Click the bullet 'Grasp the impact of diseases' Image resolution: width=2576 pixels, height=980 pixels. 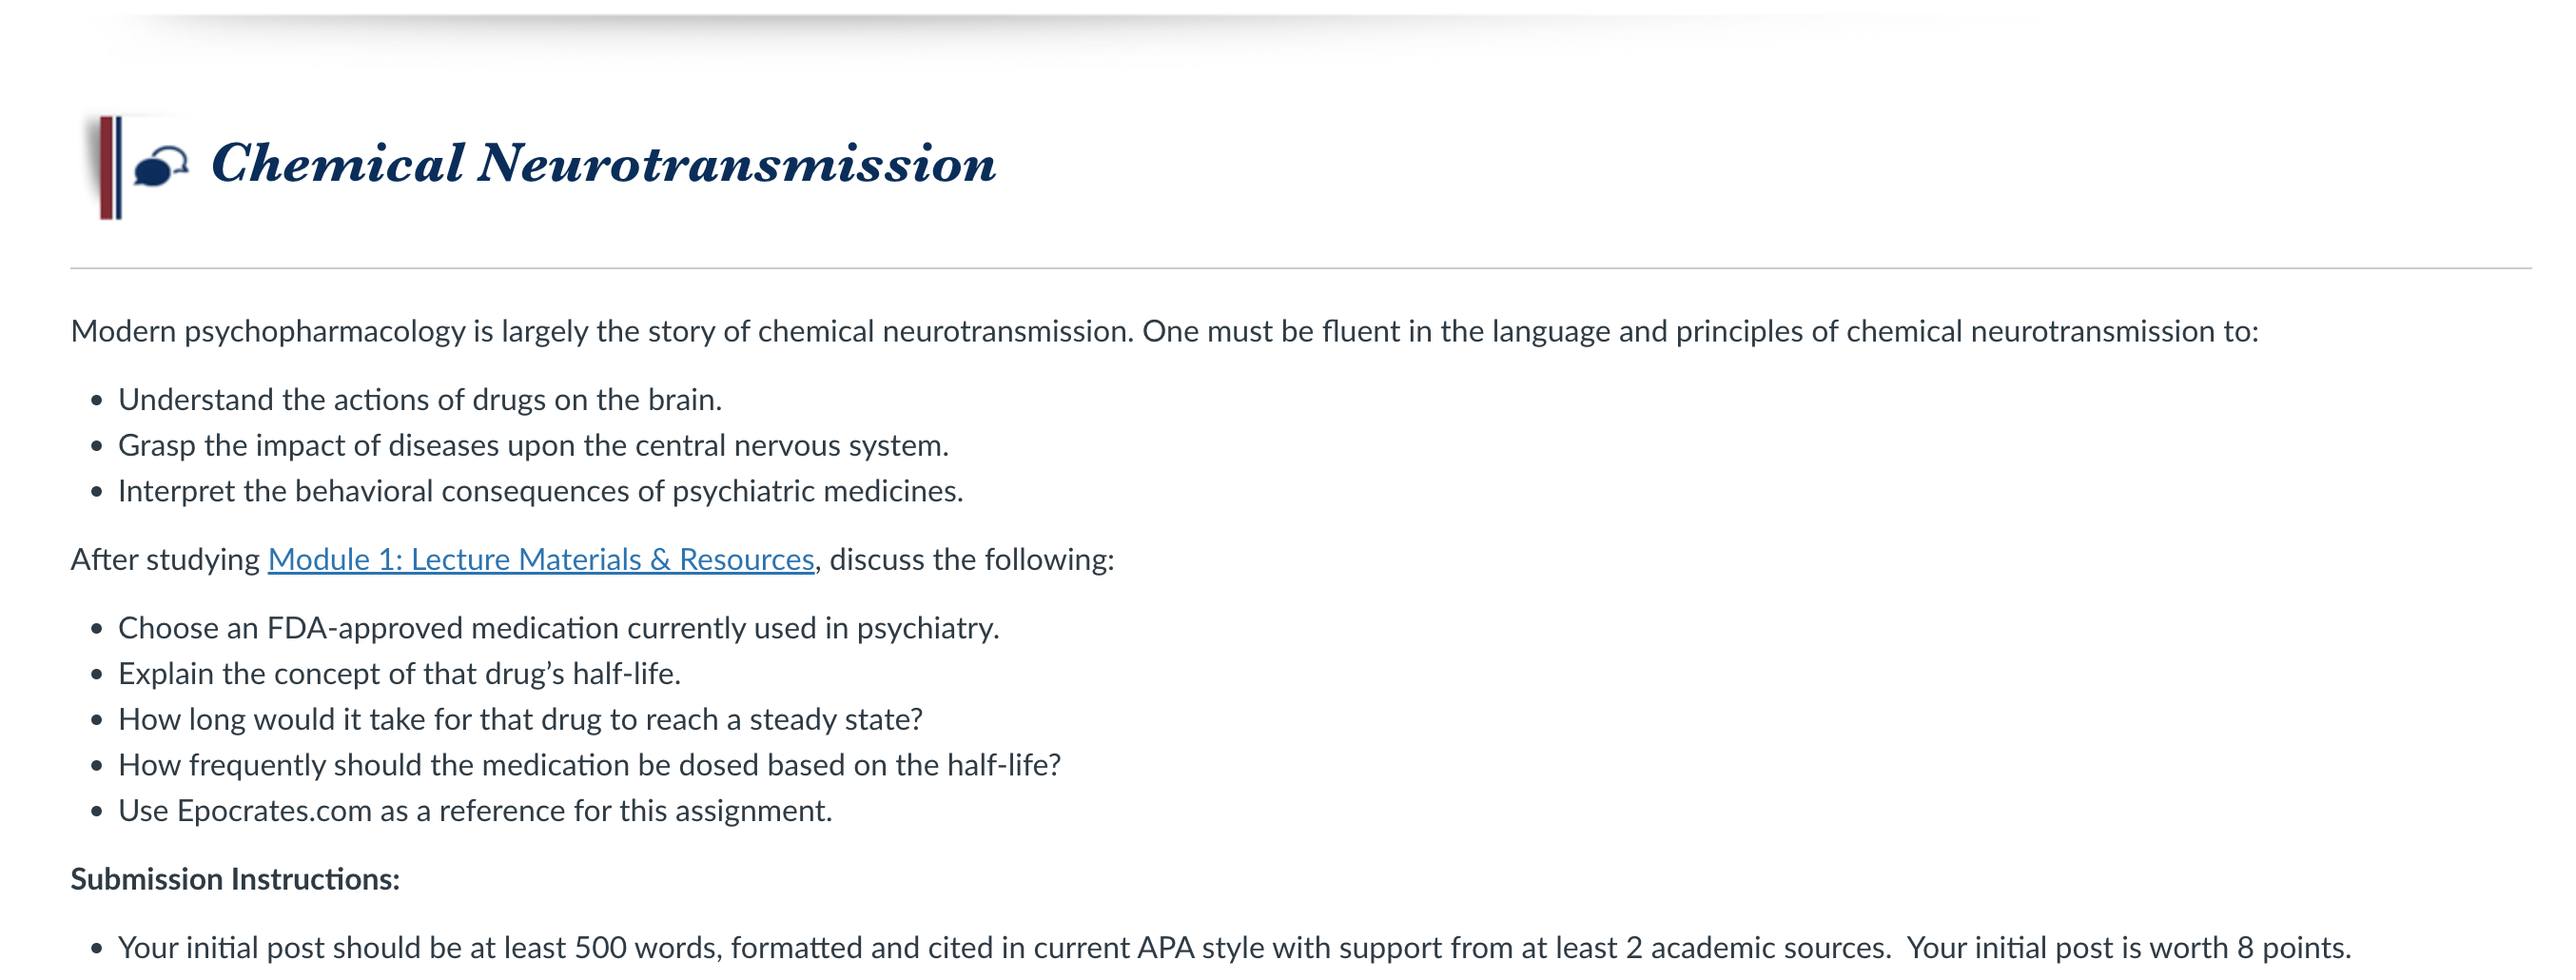tap(533, 445)
